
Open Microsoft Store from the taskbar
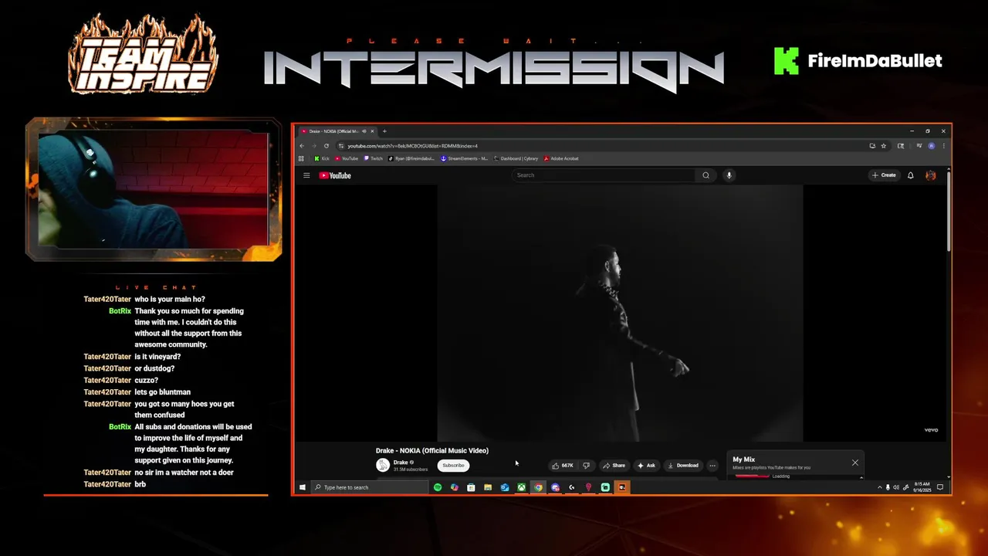(x=471, y=487)
